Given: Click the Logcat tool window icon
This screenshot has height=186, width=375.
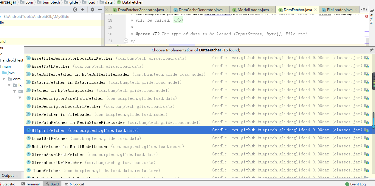Looking at the screenshot, I should [66, 184].
